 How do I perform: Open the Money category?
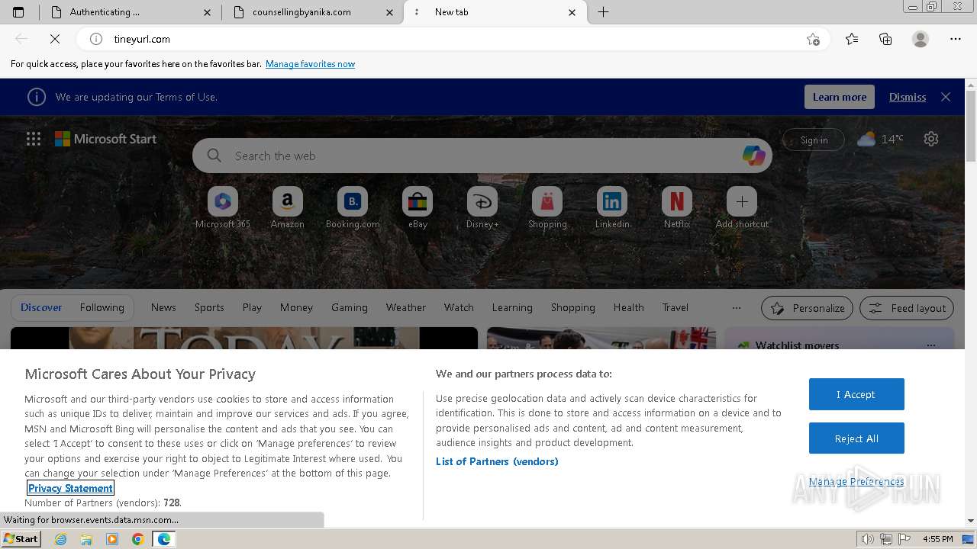click(296, 307)
